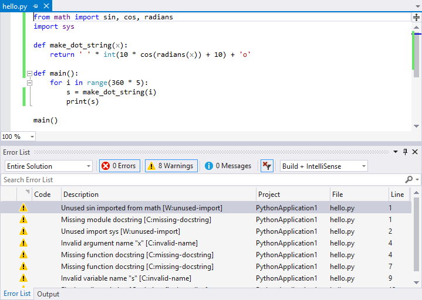
Task: Click warning icon of 'Unused import sys' row
Action: pyautogui.click(x=23, y=231)
